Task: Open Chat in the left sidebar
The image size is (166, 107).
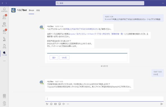Action: click(4, 17)
